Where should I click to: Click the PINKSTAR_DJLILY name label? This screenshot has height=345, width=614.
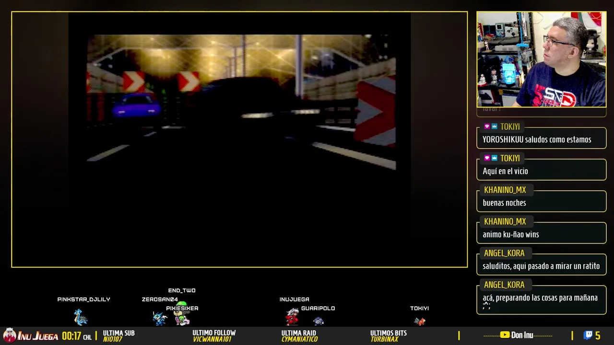click(84, 299)
